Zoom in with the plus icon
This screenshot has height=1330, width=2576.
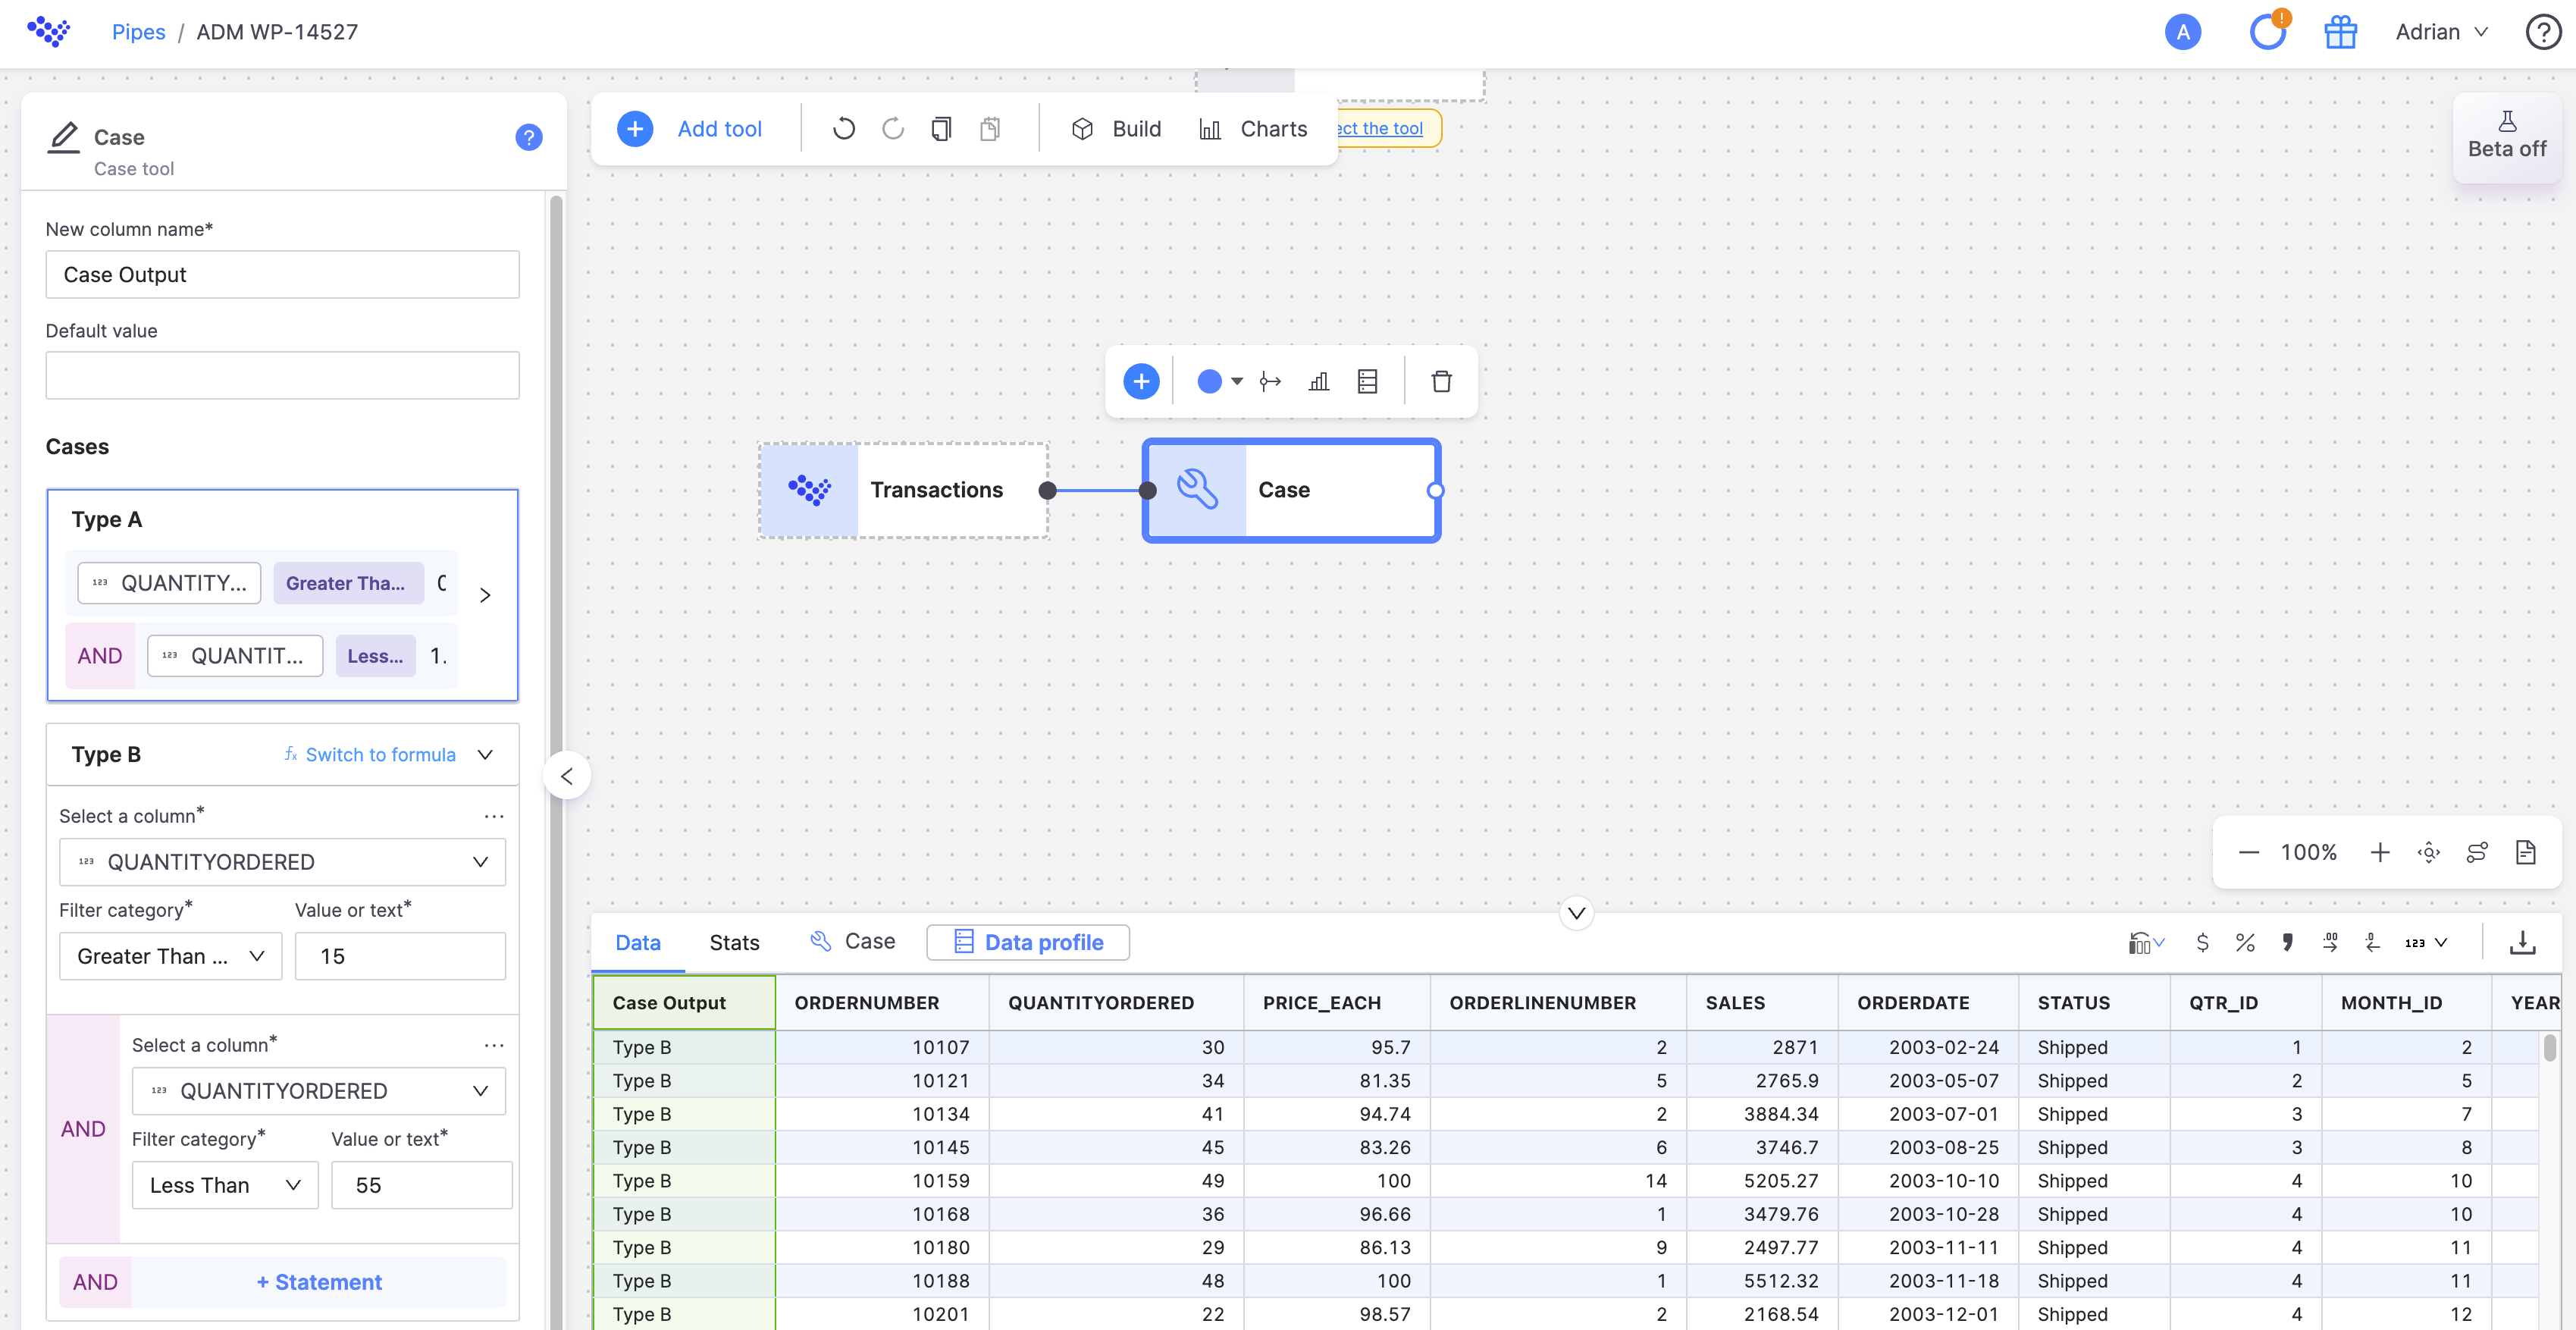pos(2380,852)
